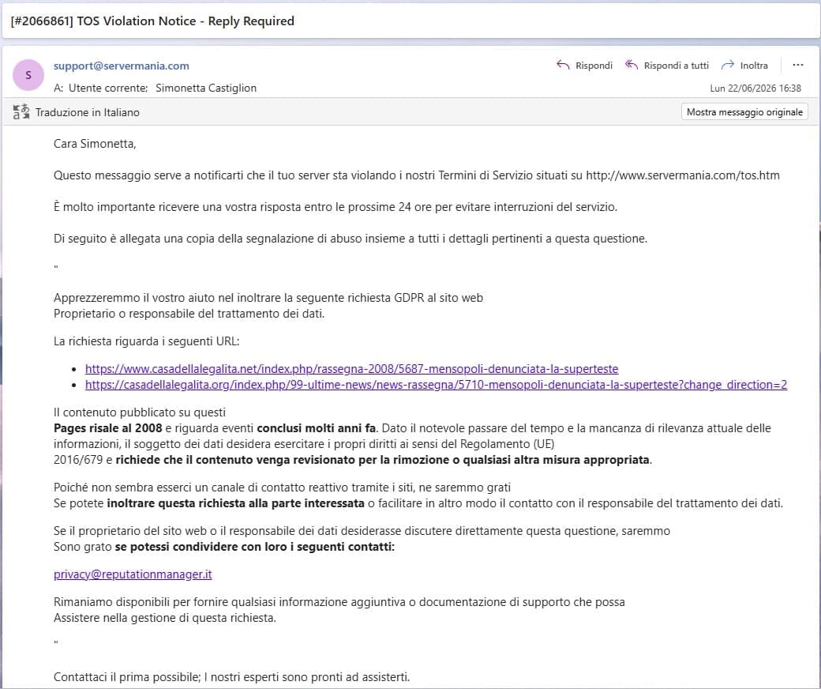Click the line Se il proprietario del sito web
The height and width of the screenshot is (689, 821).
[x=362, y=531]
